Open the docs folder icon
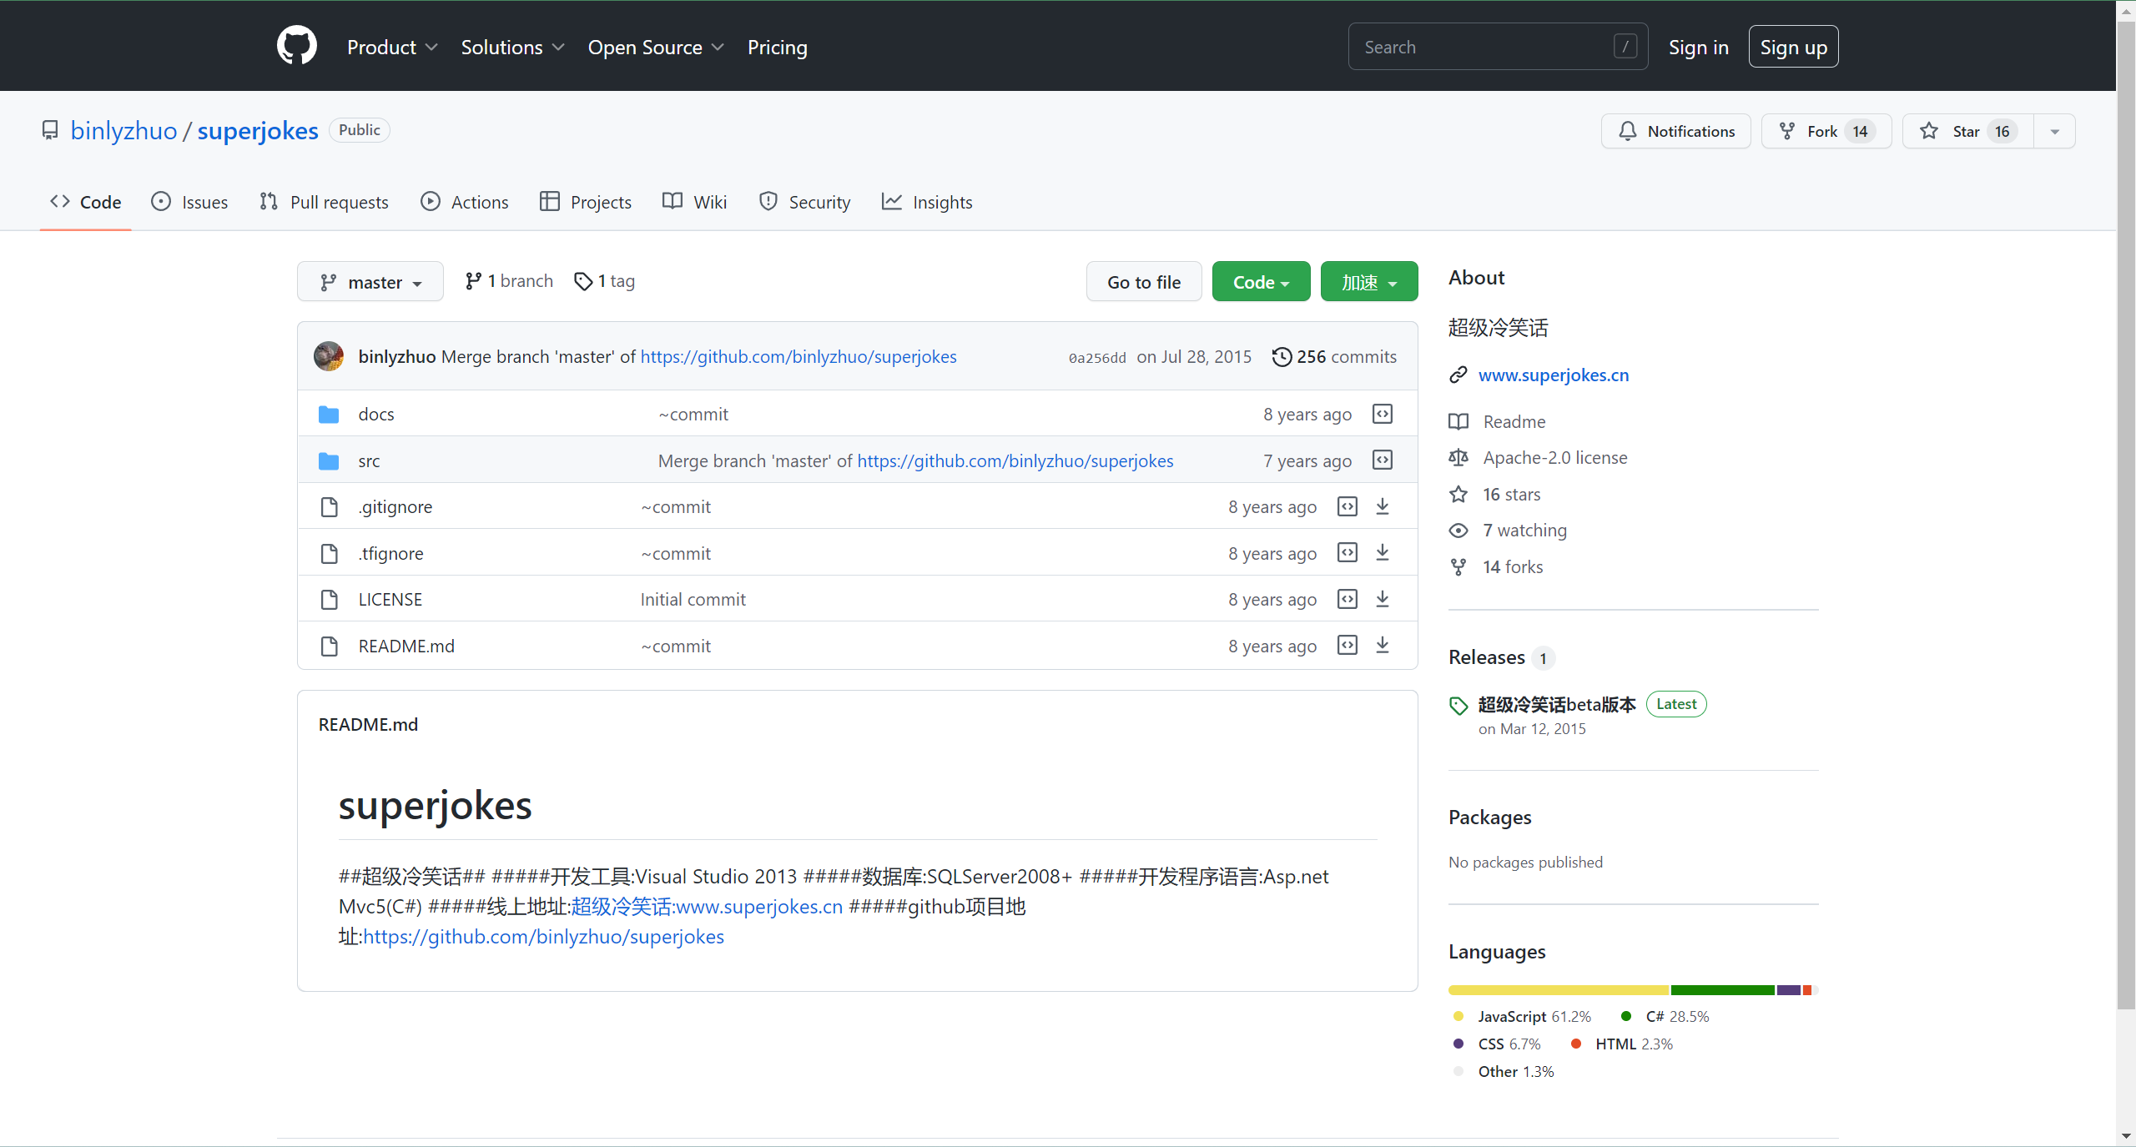This screenshot has height=1147, width=2136. (x=329, y=415)
